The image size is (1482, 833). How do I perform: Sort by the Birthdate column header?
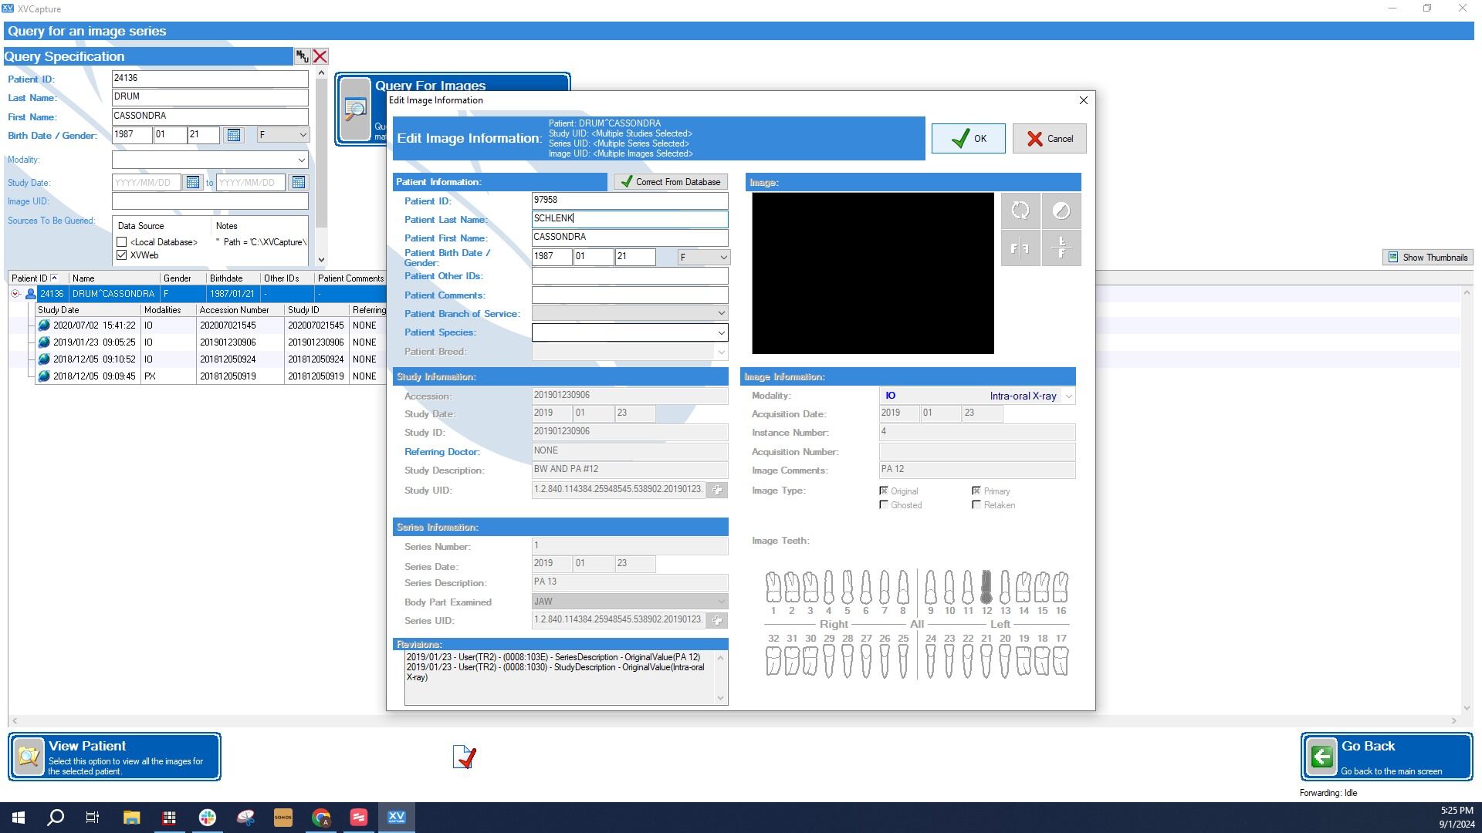pos(226,278)
